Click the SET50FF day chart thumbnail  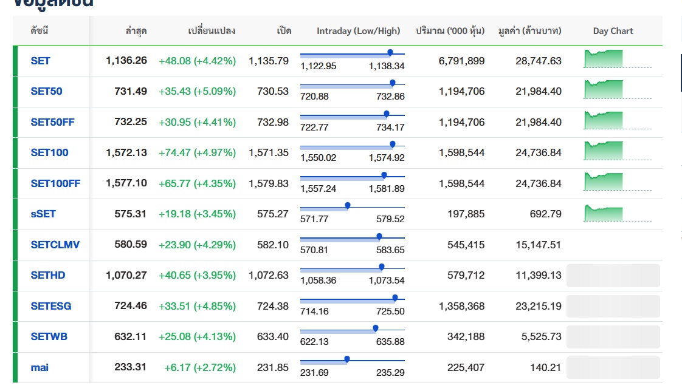[618, 120]
